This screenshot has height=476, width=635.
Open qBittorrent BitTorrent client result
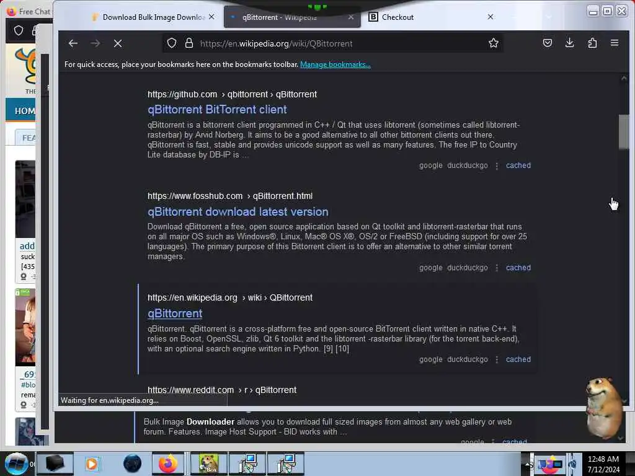[217, 109]
